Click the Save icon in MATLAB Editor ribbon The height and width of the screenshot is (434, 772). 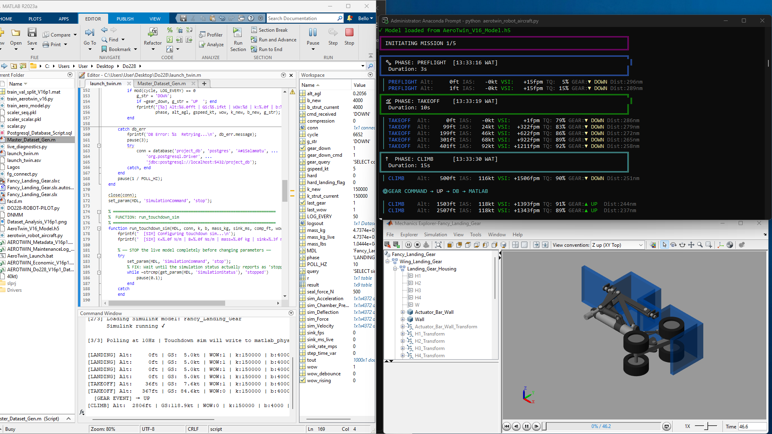pyautogui.click(x=32, y=33)
